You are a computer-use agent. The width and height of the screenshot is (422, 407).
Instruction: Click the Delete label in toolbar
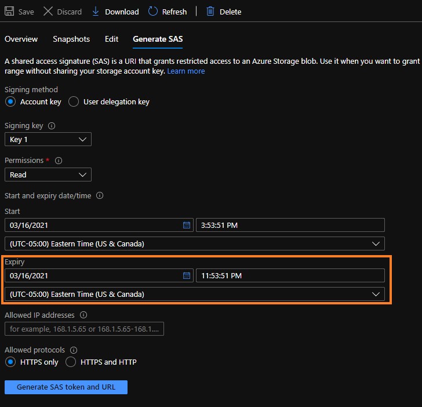[x=230, y=12]
